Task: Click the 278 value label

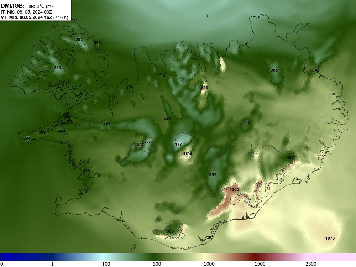Action: [148, 142]
